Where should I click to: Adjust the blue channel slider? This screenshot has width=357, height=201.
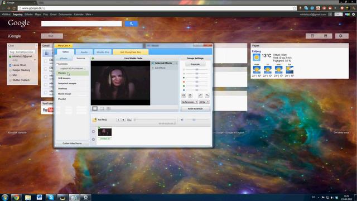197,90
